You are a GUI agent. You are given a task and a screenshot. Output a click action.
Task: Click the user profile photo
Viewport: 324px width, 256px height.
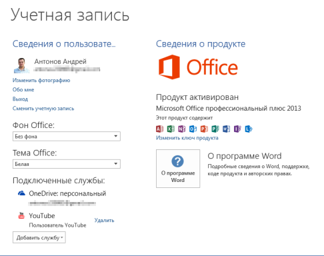pos(22,65)
